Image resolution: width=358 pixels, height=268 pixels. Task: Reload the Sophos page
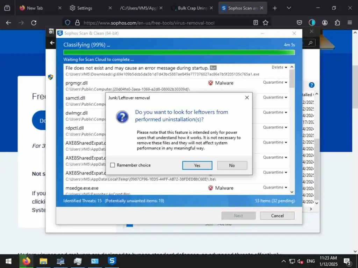point(34,23)
